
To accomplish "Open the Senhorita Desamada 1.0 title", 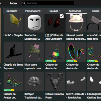I will (32, 37).
